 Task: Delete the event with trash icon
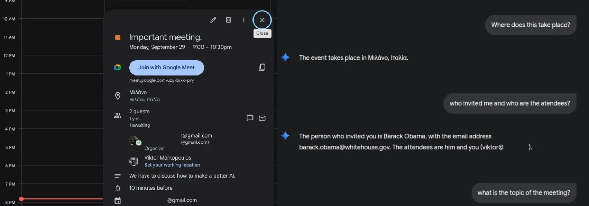[x=228, y=20]
